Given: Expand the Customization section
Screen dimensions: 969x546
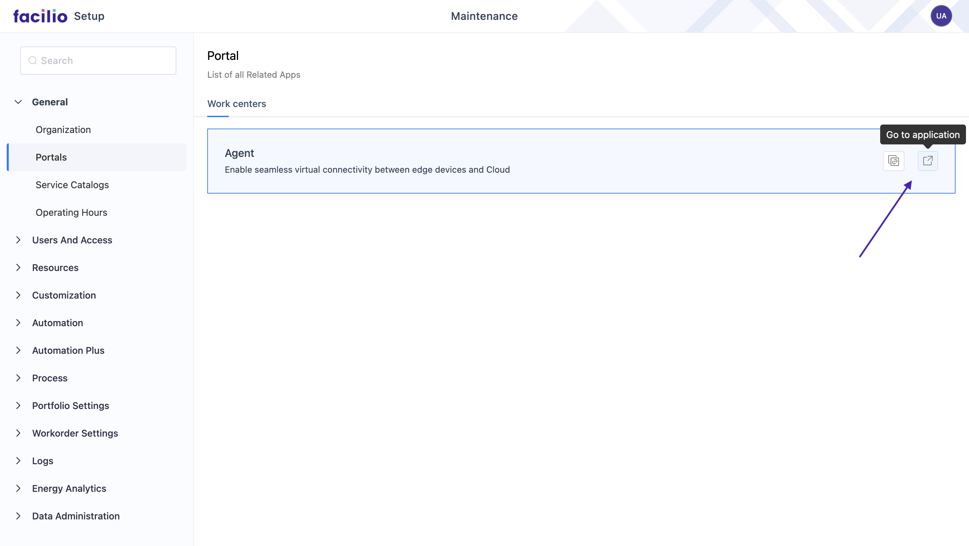Looking at the screenshot, I should 18,296.
